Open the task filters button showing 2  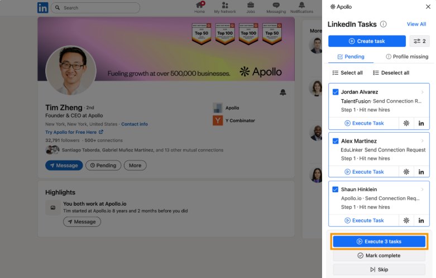point(420,41)
